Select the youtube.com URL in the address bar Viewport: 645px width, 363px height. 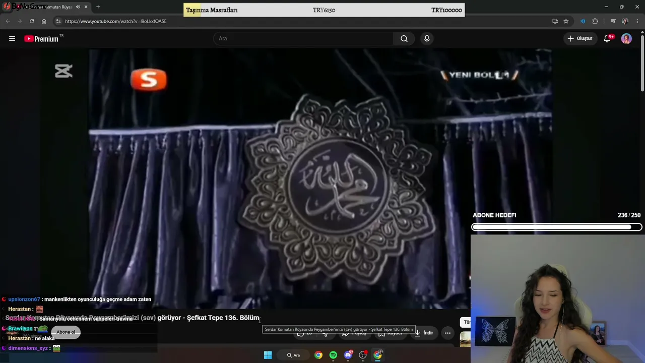pyautogui.click(x=115, y=21)
